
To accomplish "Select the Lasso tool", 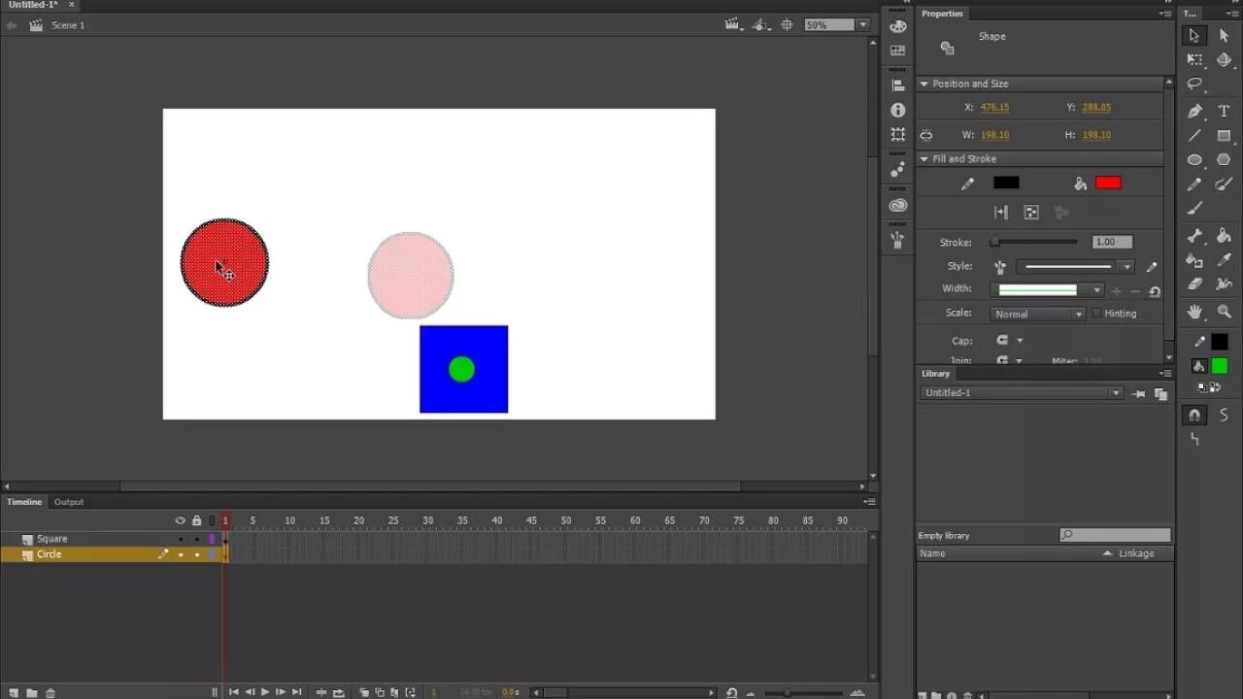I will [1194, 84].
